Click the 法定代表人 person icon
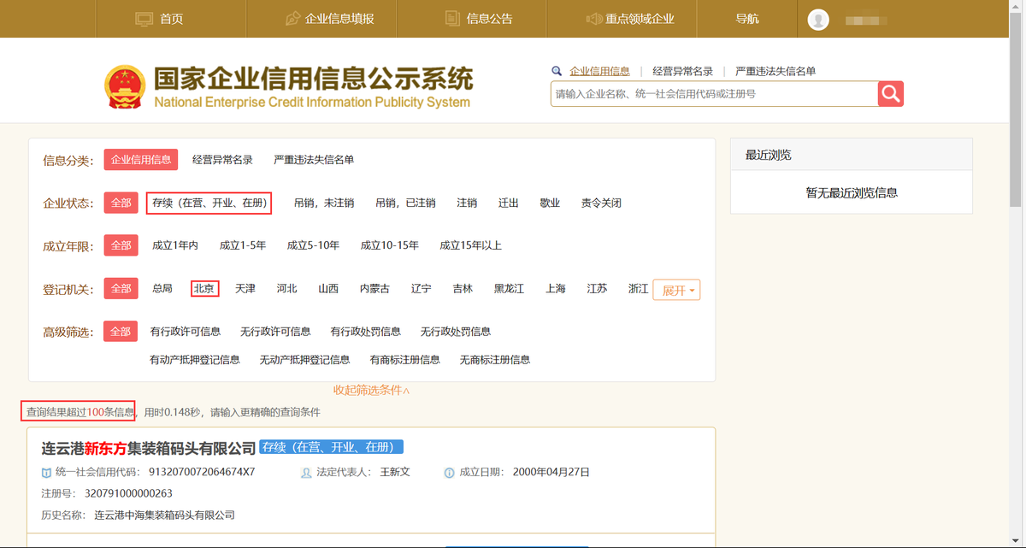 tap(306, 471)
